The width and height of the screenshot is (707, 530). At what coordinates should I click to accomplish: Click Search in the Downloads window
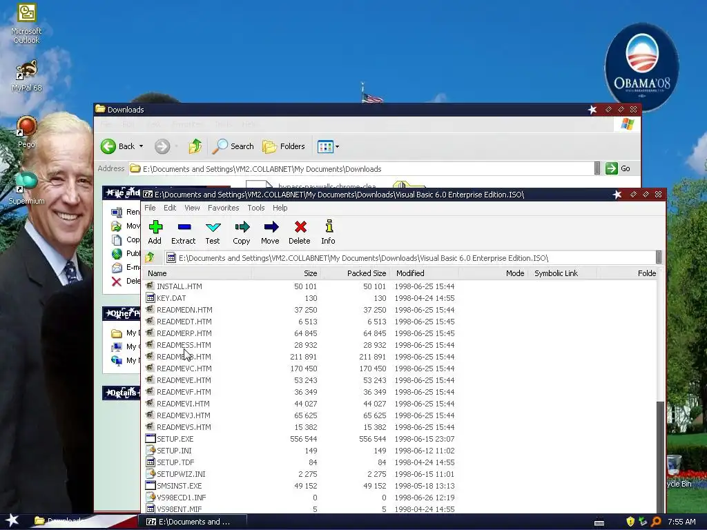(x=233, y=146)
